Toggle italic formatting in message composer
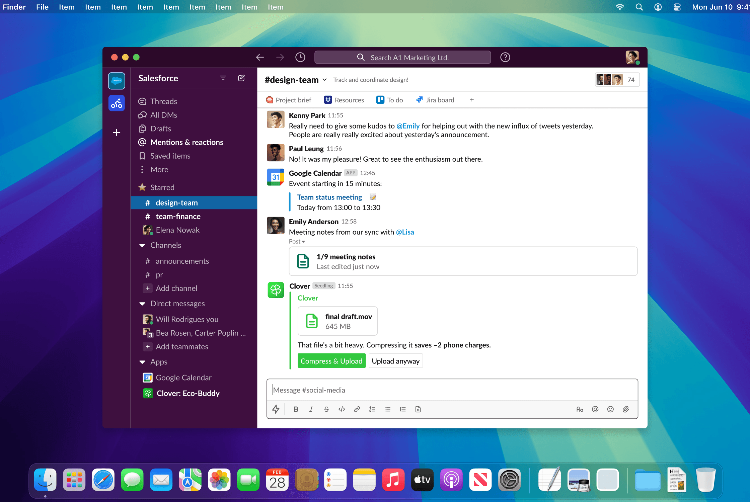The width and height of the screenshot is (750, 502). [311, 409]
